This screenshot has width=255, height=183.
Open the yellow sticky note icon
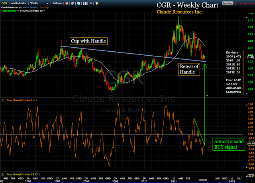click(97, 3)
